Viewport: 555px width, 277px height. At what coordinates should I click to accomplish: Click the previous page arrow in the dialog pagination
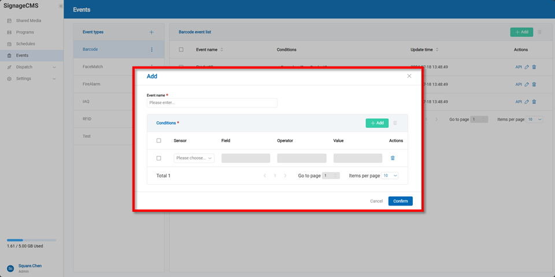(265, 175)
